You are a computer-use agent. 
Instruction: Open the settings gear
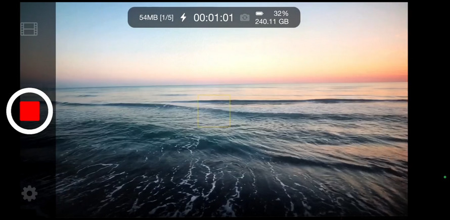tap(29, 193)
